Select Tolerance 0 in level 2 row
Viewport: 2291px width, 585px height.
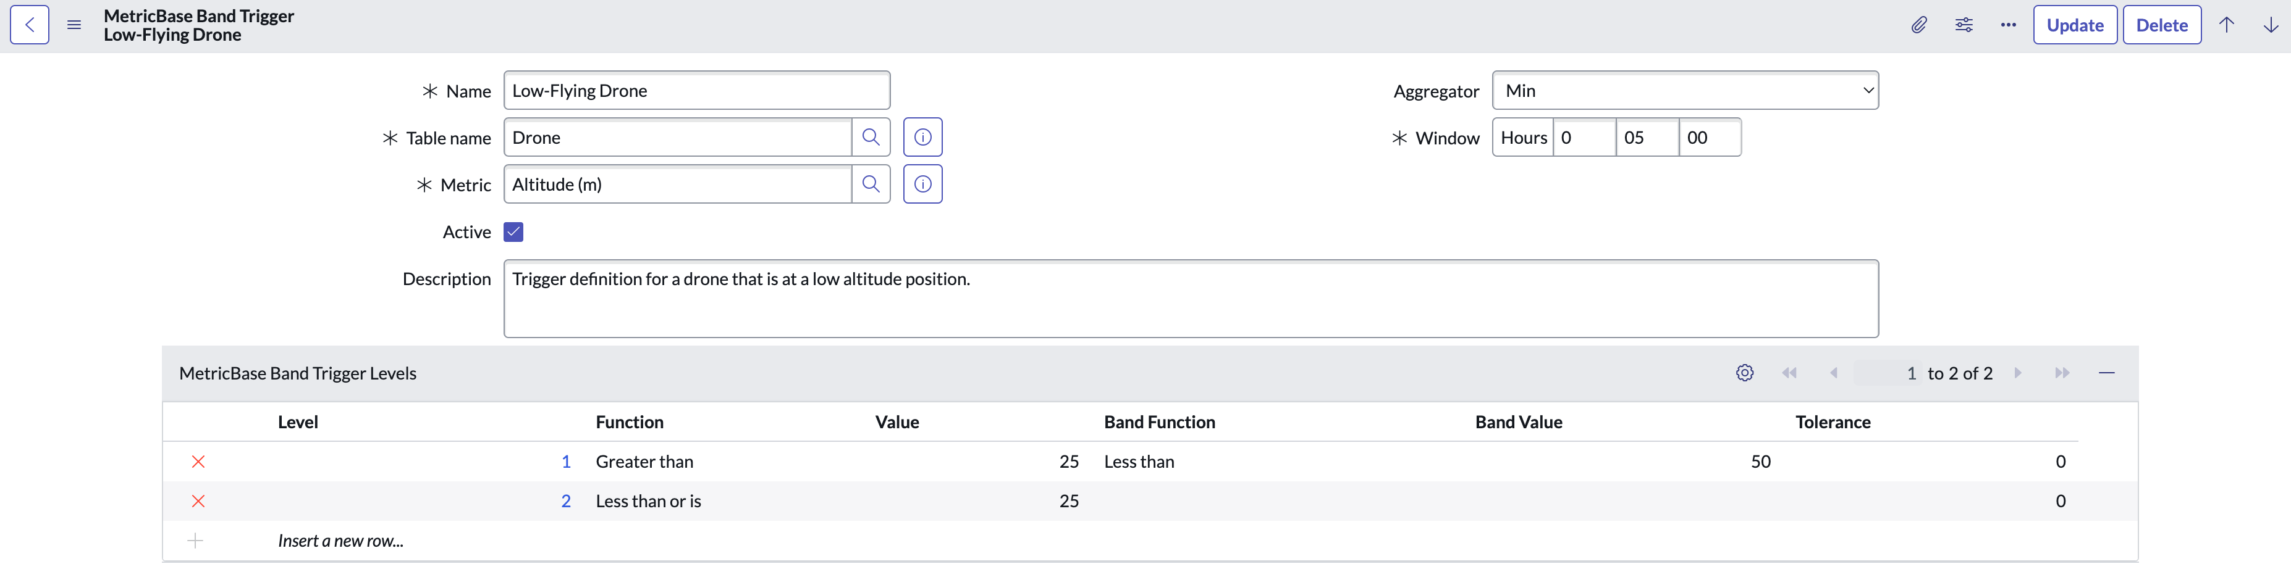(x=2061, y=502)
